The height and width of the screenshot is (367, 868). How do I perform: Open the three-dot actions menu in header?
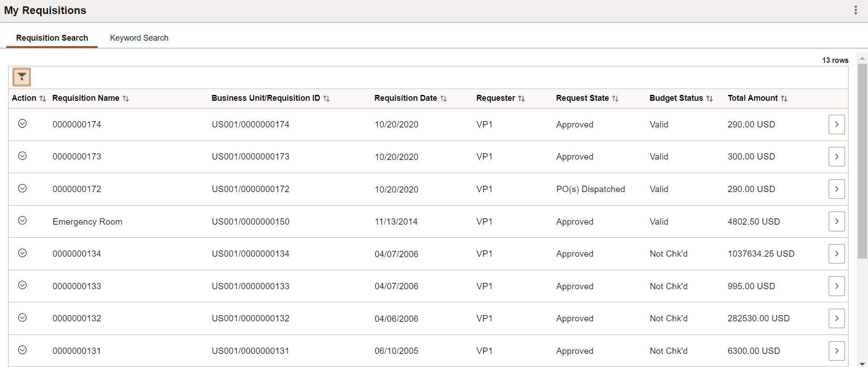(x=855, y=10)
